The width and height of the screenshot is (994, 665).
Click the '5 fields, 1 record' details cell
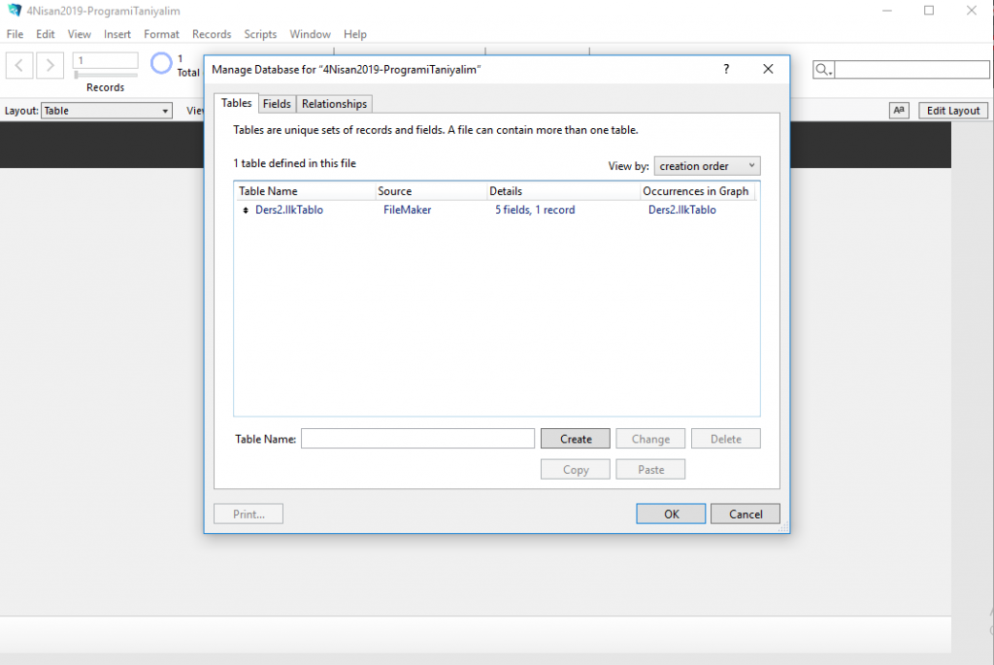[535, 210]
